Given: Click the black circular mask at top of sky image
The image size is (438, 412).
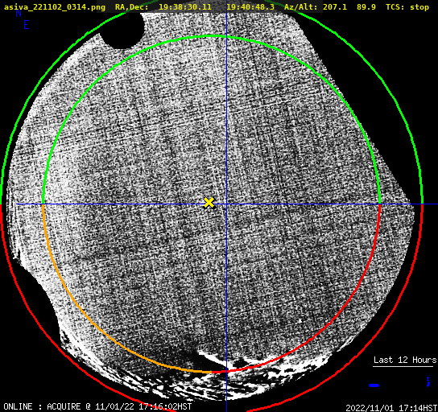Looking at the screenshot, I should coord(122,30).
